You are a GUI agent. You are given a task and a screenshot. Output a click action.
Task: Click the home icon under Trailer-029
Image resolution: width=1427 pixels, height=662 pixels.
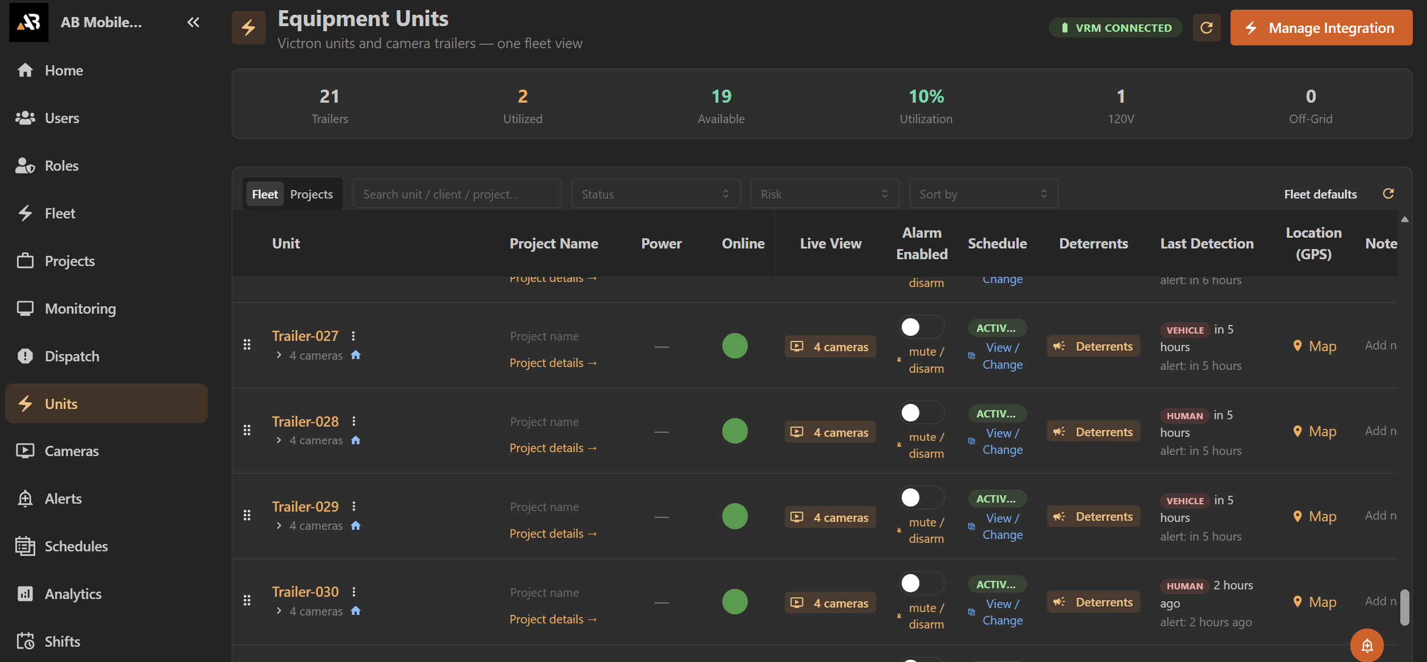tap(356, 526)
